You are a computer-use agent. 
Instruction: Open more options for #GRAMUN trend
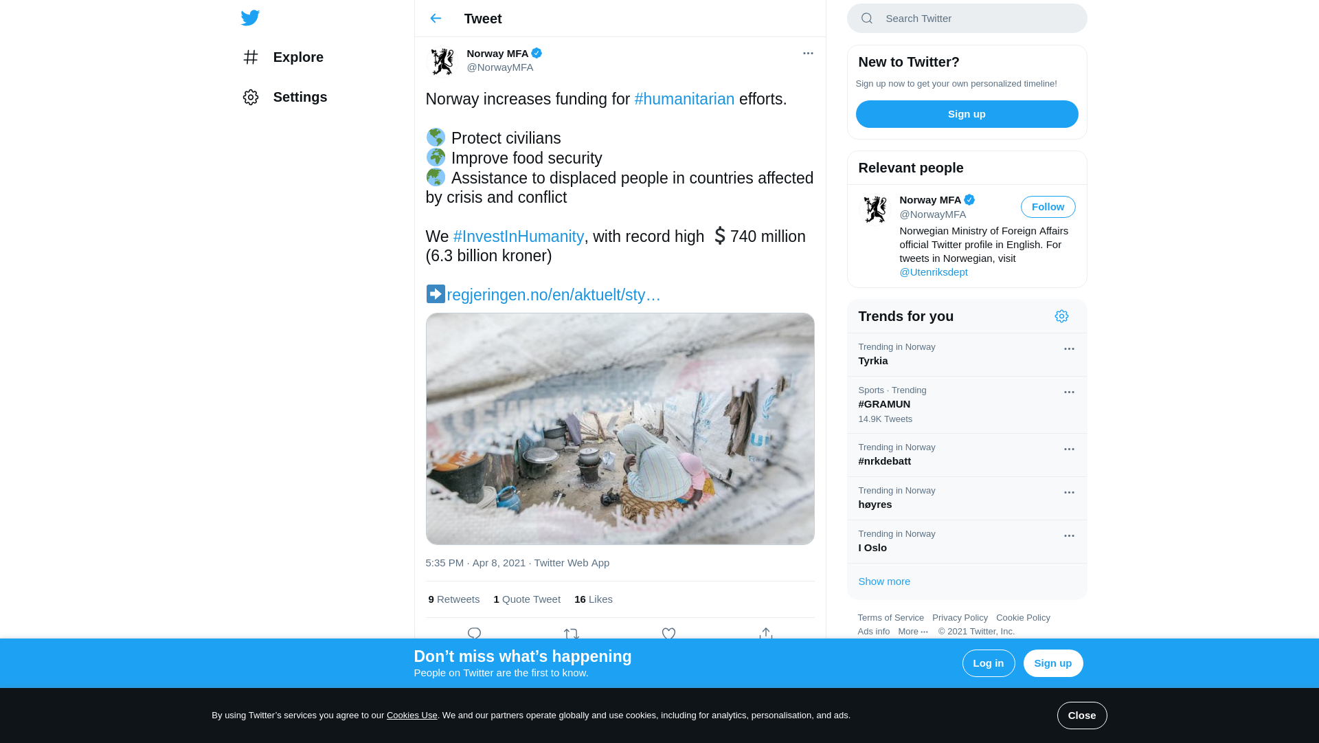click(x=1069, y=392)
